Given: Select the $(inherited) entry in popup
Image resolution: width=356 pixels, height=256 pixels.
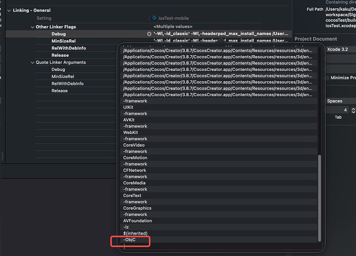Looking at the screenshot, I should [x=136, y=233].
